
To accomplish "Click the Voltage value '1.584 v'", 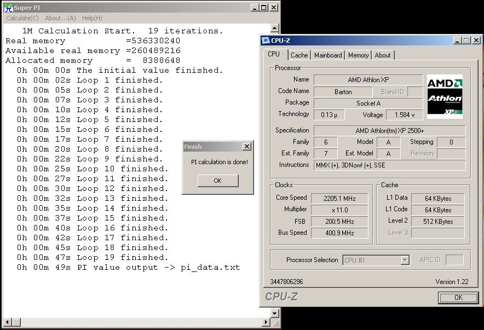I will (405, 115).
